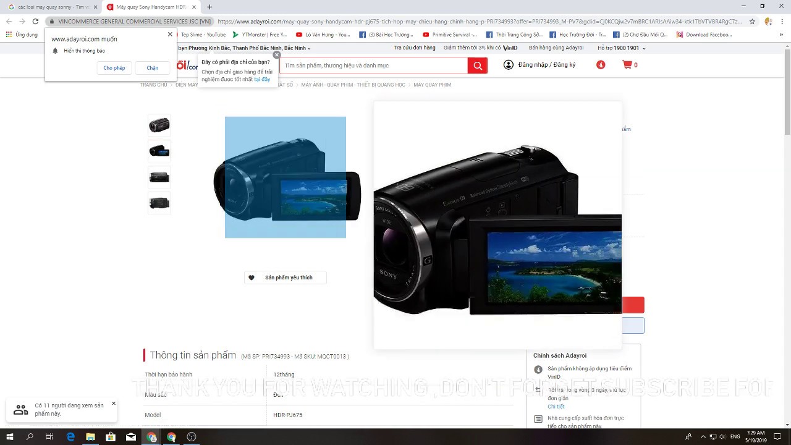Show hidden system tray icons
This screenshot has height=445, width=791.
703,437
